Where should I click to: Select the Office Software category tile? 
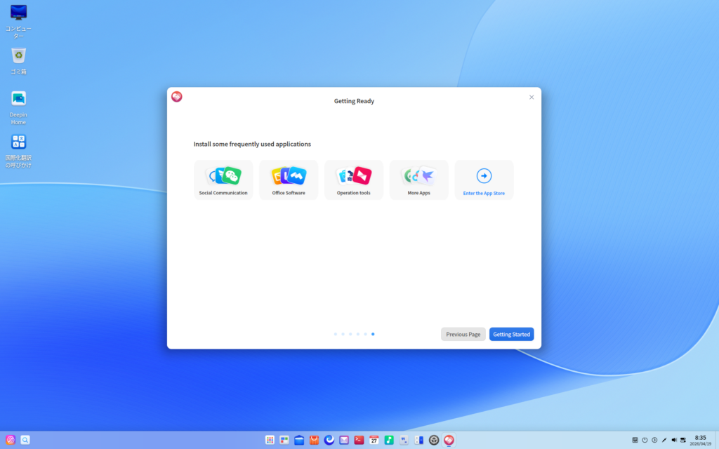pos(289,180)
